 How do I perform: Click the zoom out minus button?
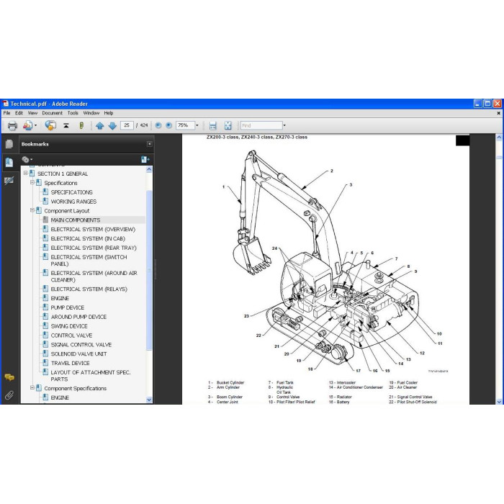click(158, 125)
